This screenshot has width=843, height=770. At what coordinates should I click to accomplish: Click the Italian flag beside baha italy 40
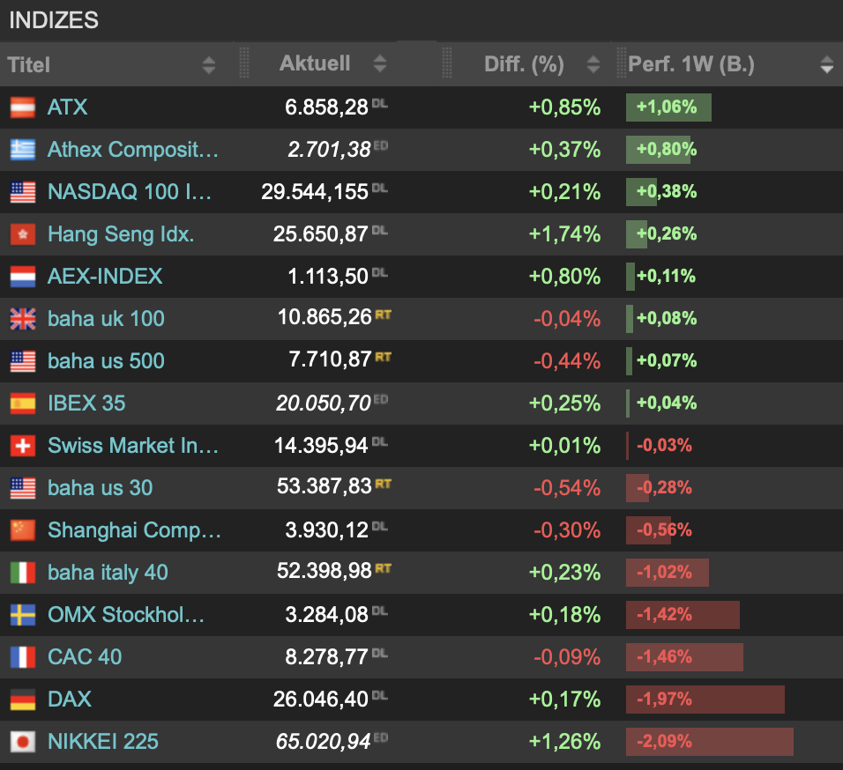pos(23,573)
